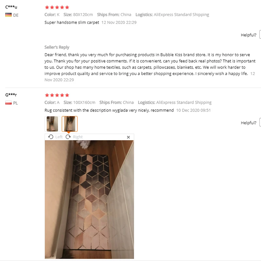The height and width of the screenshot is (261, 261).
Task: Click the AliExpress Standard Shipping text in first review
Action: (181, 15)
